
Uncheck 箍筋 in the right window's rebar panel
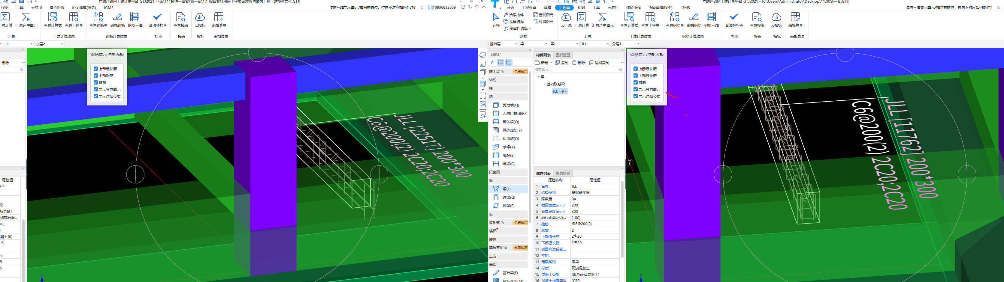(x=636, y=82)
